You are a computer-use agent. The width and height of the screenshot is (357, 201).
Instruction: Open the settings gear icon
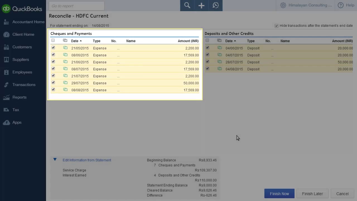coord(283,5)
